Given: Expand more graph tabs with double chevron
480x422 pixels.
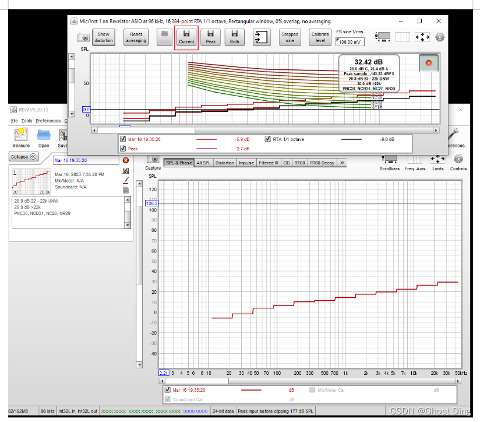Looking at the screenshot, I should pos(342,163).
